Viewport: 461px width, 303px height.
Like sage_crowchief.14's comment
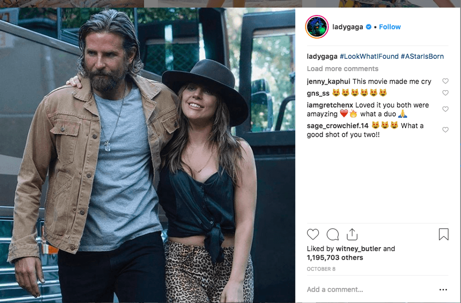pos(445,130)
